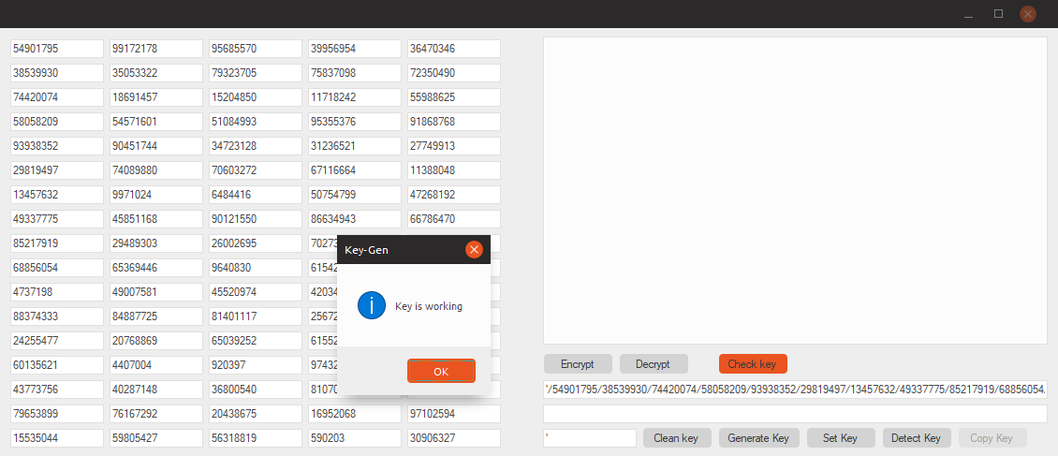1058x456 pixels.
Task: Click the cell with value 15535044
Action: click(57, 438)
